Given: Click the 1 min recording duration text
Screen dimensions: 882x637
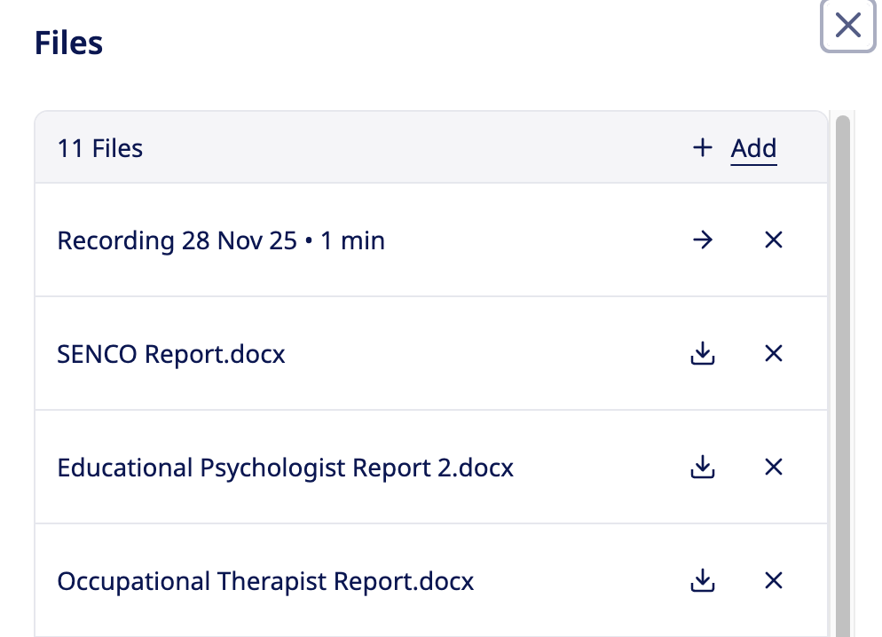Looking at the screenshot, I should (353, 240).
